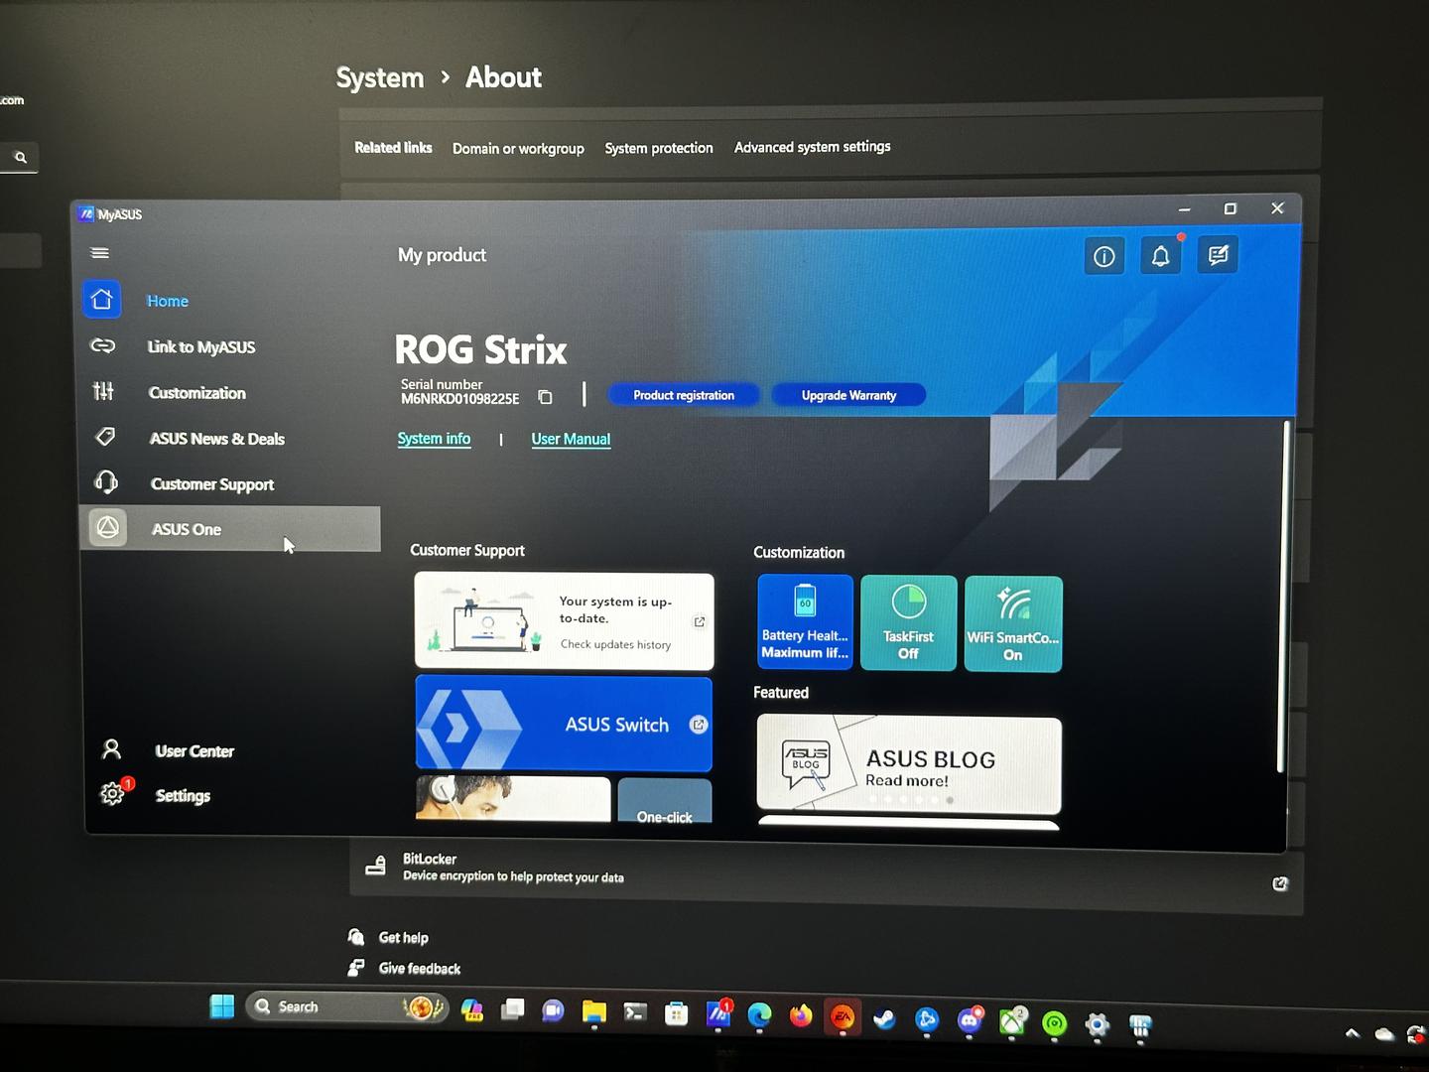1429x1072 pixels.
Task: Click the ASUS One triangle icon
Action: tap(108, 528)
